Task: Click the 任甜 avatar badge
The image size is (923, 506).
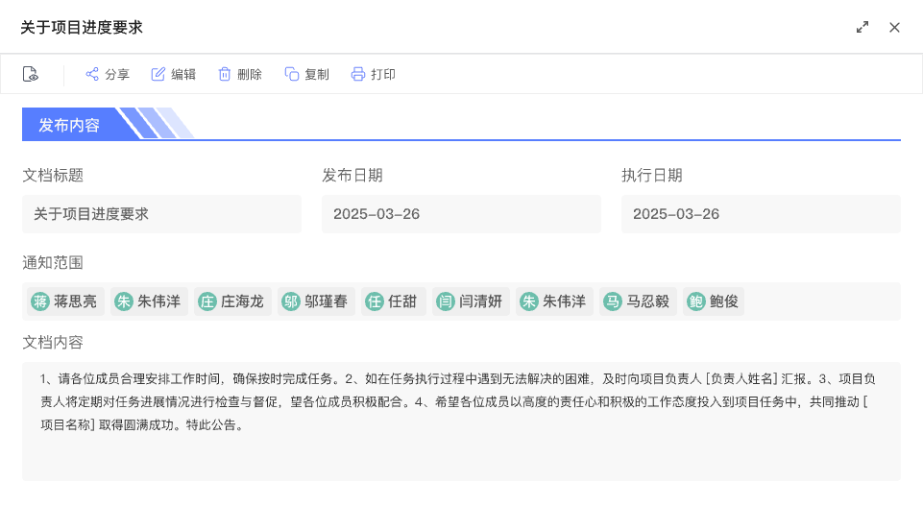Action: [375, 301]
